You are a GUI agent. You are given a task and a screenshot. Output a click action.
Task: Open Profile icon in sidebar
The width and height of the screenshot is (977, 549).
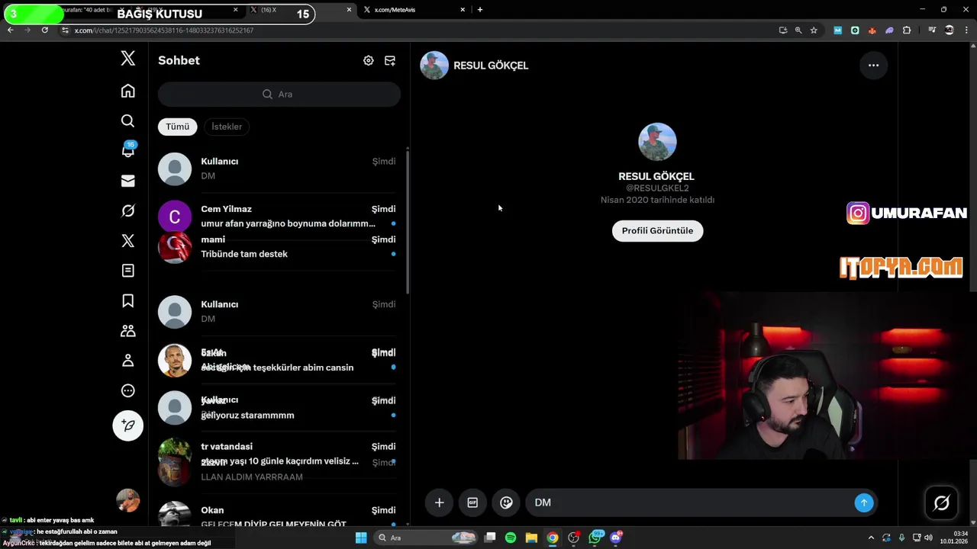point(128,360)
